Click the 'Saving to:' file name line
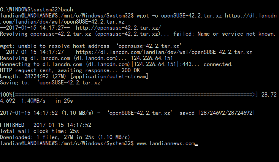The width and height of the screenshot is (279, 162). [x=51, y=83]
